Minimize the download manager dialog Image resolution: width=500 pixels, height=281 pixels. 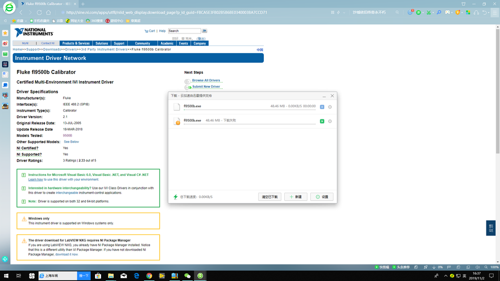click(324, 96)
